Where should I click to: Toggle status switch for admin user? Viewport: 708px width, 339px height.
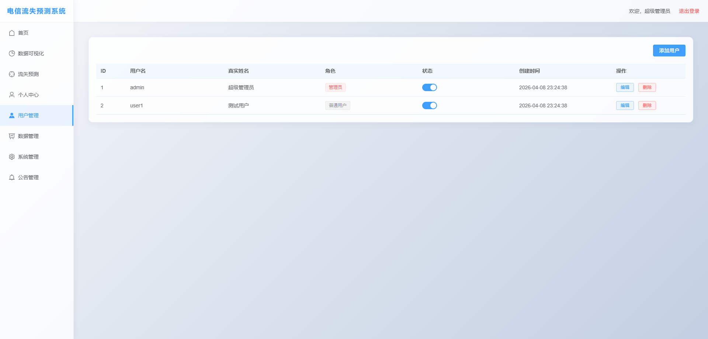(x=429, y=87)
